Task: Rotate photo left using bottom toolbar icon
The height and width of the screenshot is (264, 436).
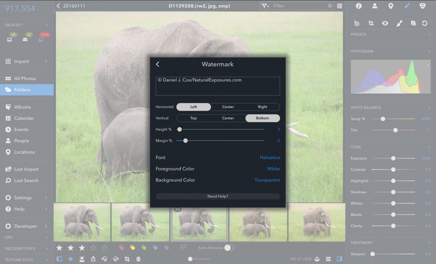Action: pyautogui.click(x=105, y=259)
